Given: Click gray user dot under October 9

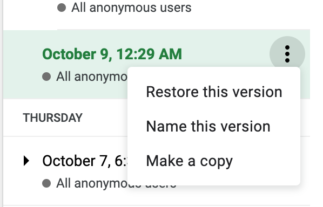Looking at the screenshot, I should [46, 77].
